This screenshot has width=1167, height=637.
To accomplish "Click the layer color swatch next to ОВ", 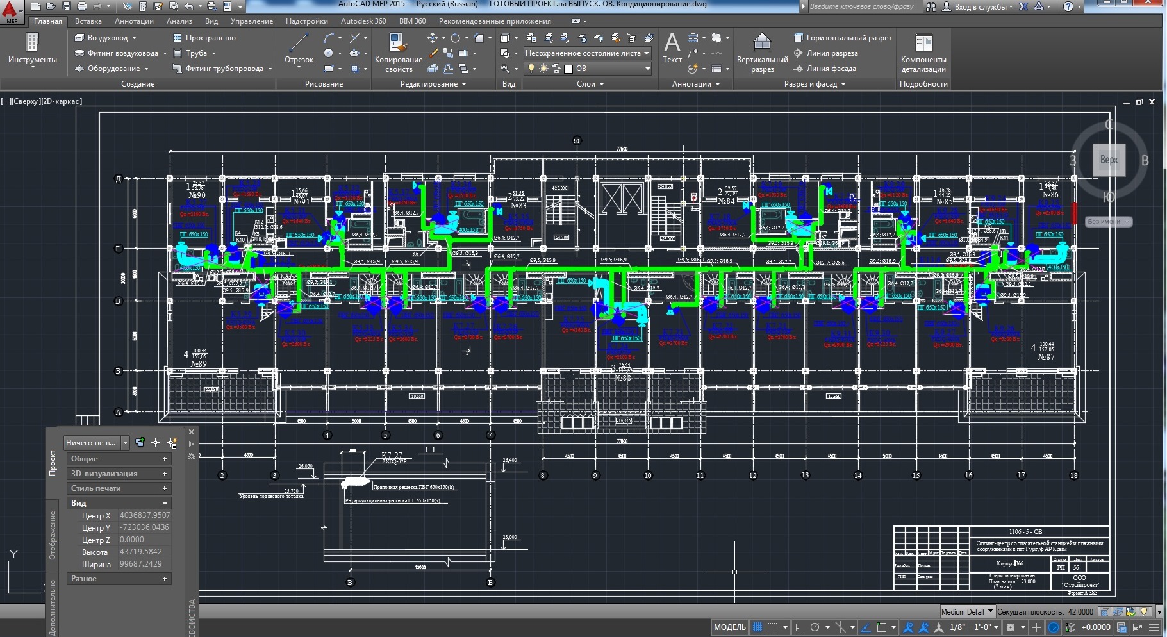I will [568, 69].
